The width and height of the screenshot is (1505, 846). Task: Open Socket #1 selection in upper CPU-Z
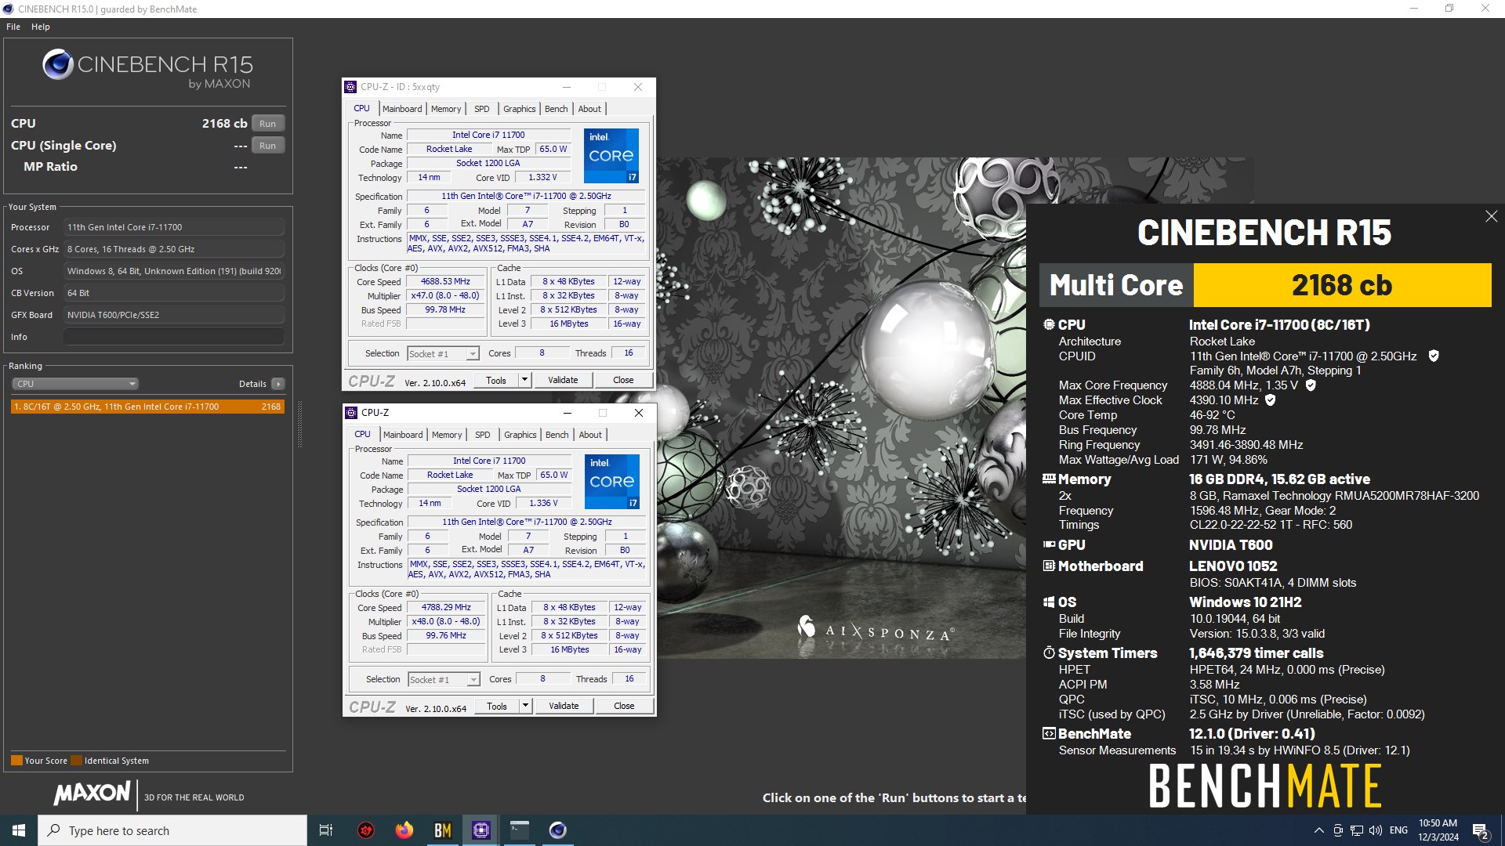click(443, 354)
